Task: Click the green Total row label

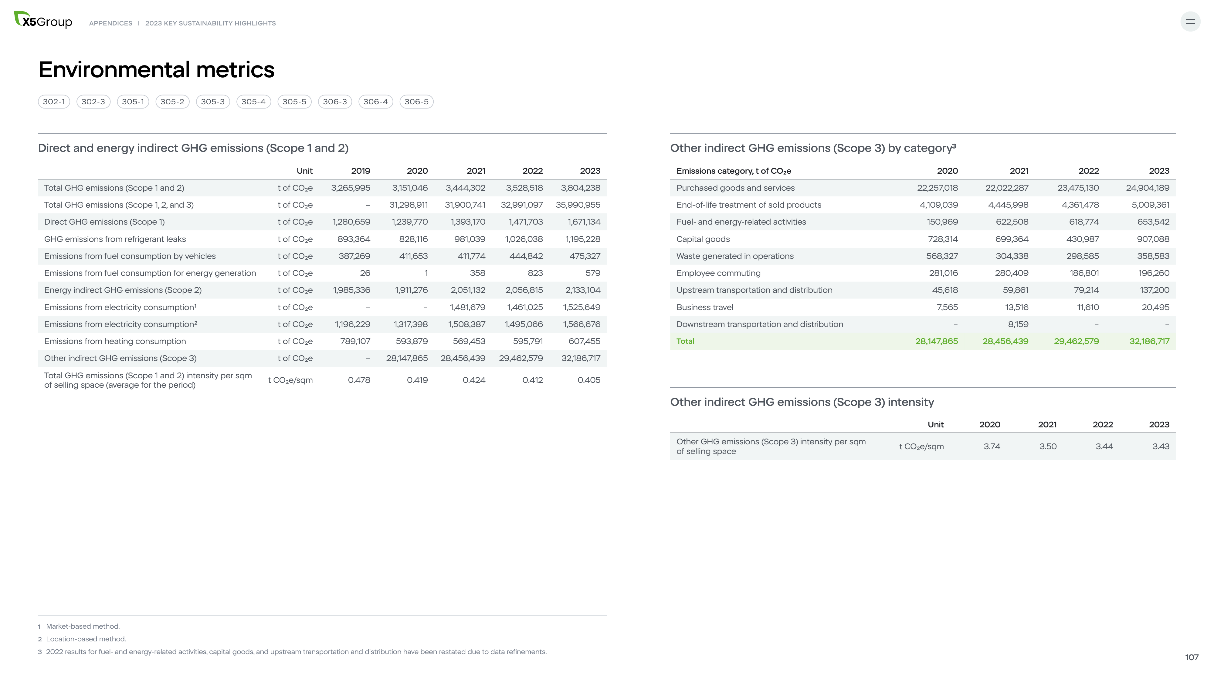Action: pos(685,341)
